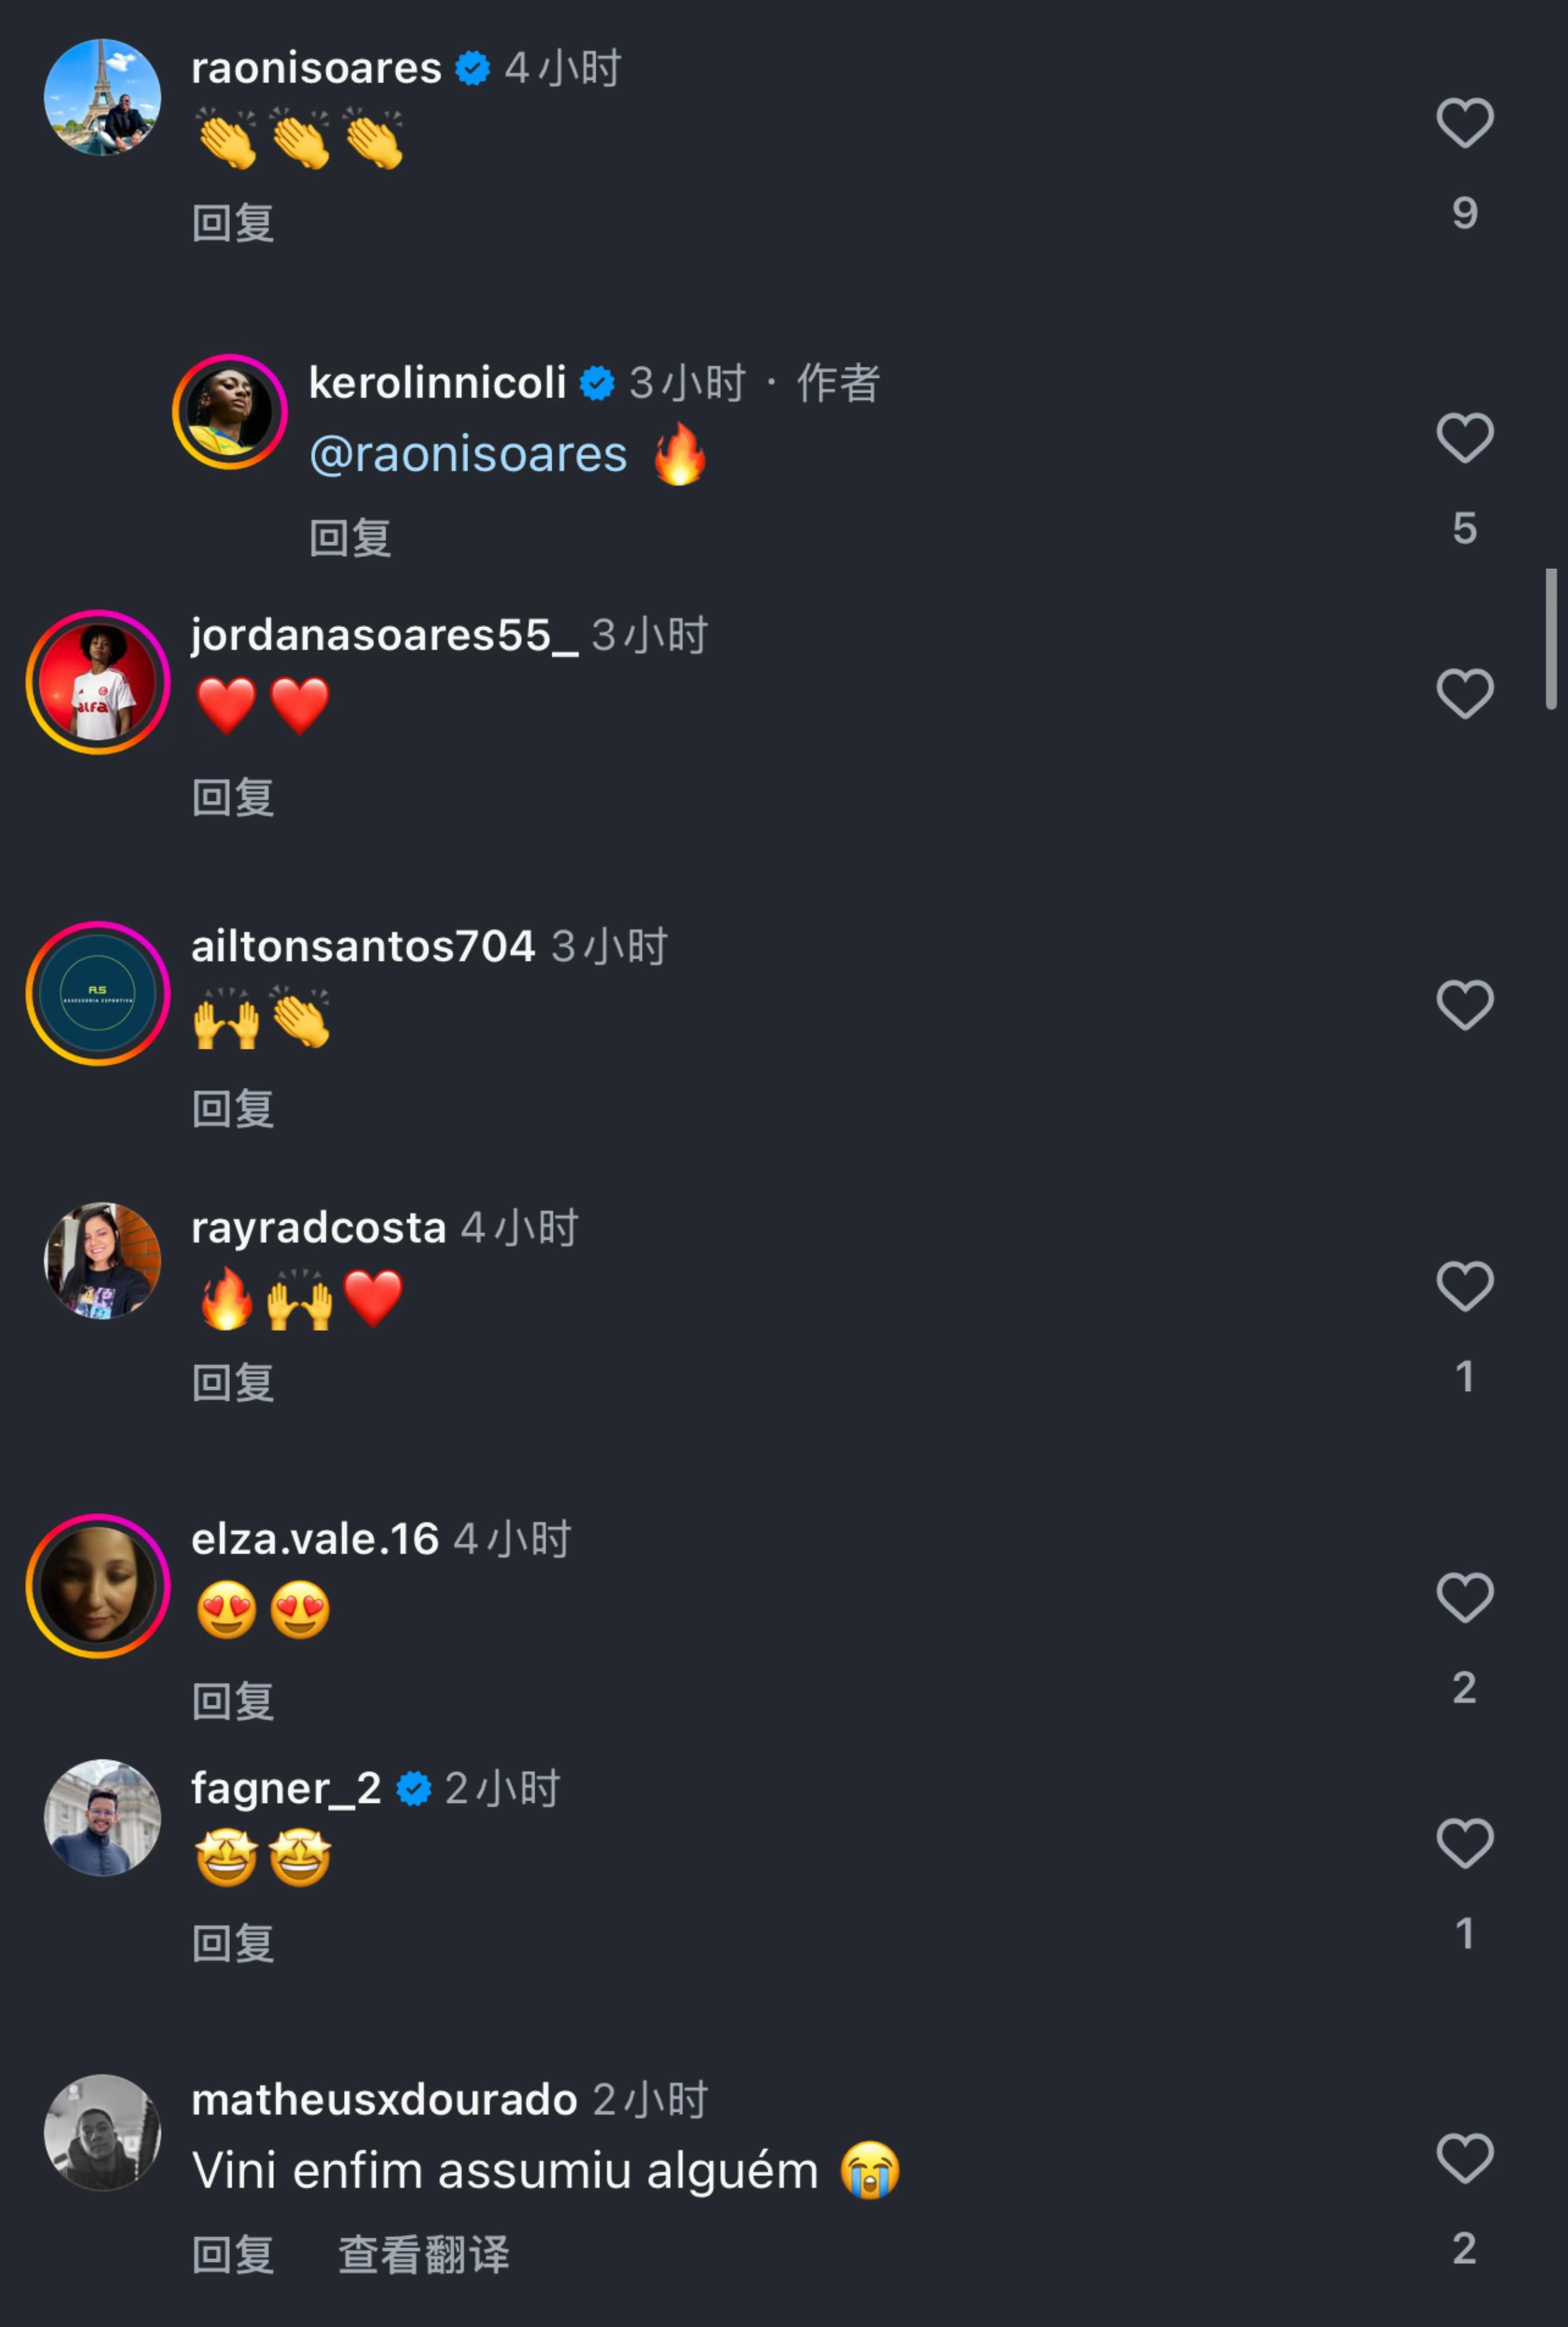Open raonisoares' Eiffel Tower profile picture
This screenshot has height=2327, width=1568.
102,98
